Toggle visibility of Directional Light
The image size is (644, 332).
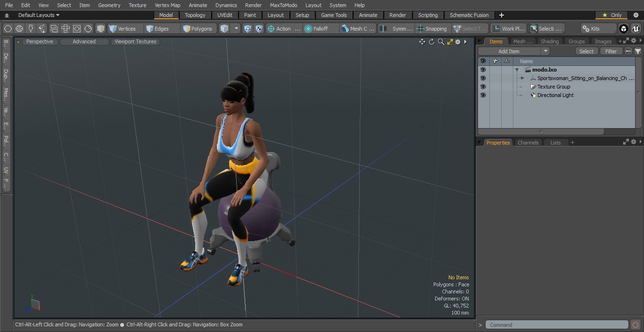pos(483,95)
